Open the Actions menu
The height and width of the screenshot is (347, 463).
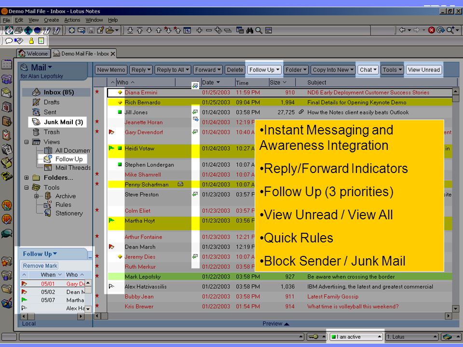(x=72, y=20)
